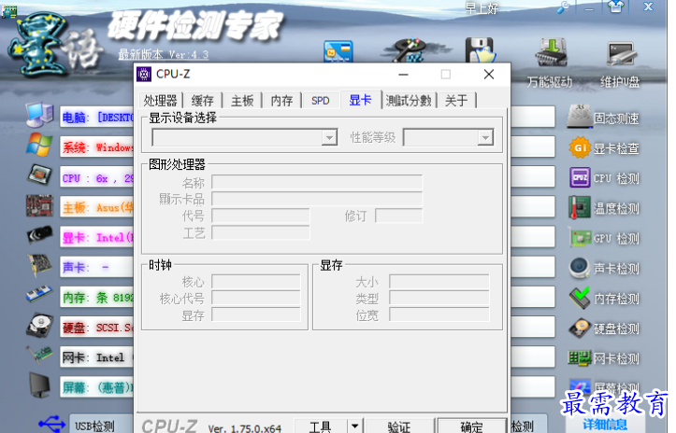Click the USB symbol icon at bottom left
Screen dimensions: 676x433
point(51,424)
